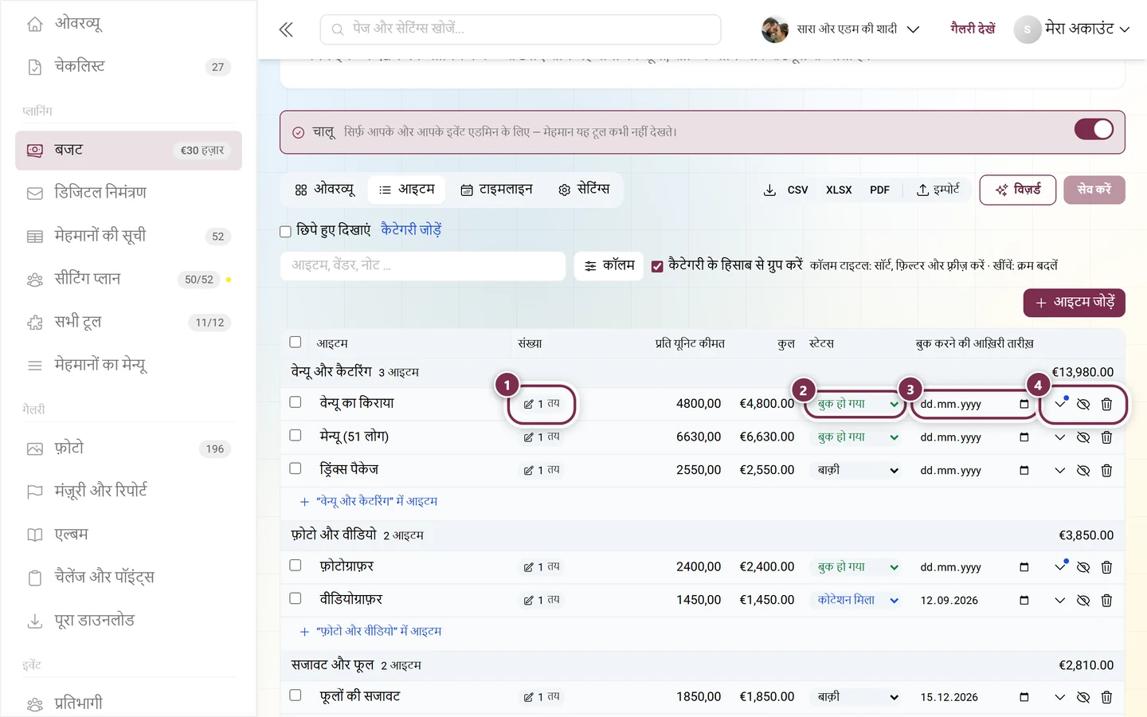
Task: Uncheck कैटेगरी के हिसाब से ग्रुप करें
Action: pyautogui.click(x=657, y=267)
